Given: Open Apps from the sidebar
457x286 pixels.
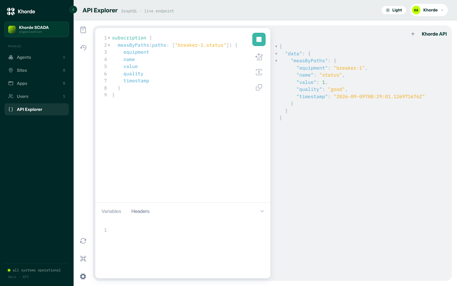Looking at the screenshot, I should pyautogui.click(x=36, y=83).
